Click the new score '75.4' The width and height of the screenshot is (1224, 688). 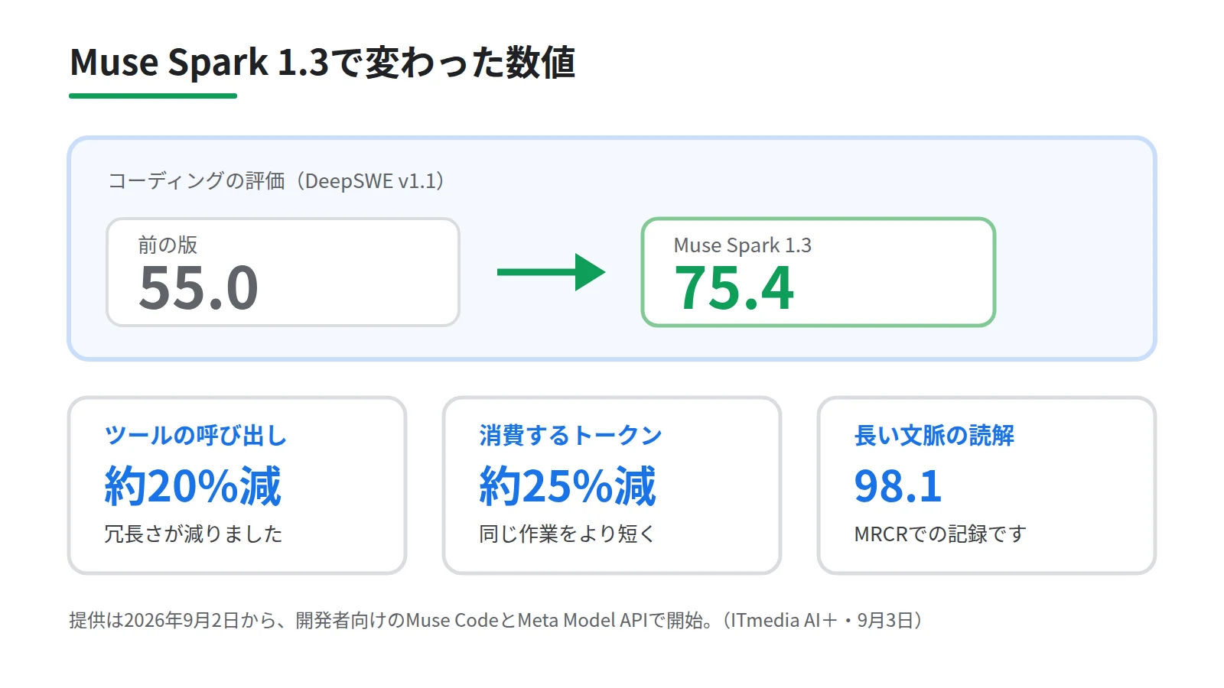[x=734, y=288]
